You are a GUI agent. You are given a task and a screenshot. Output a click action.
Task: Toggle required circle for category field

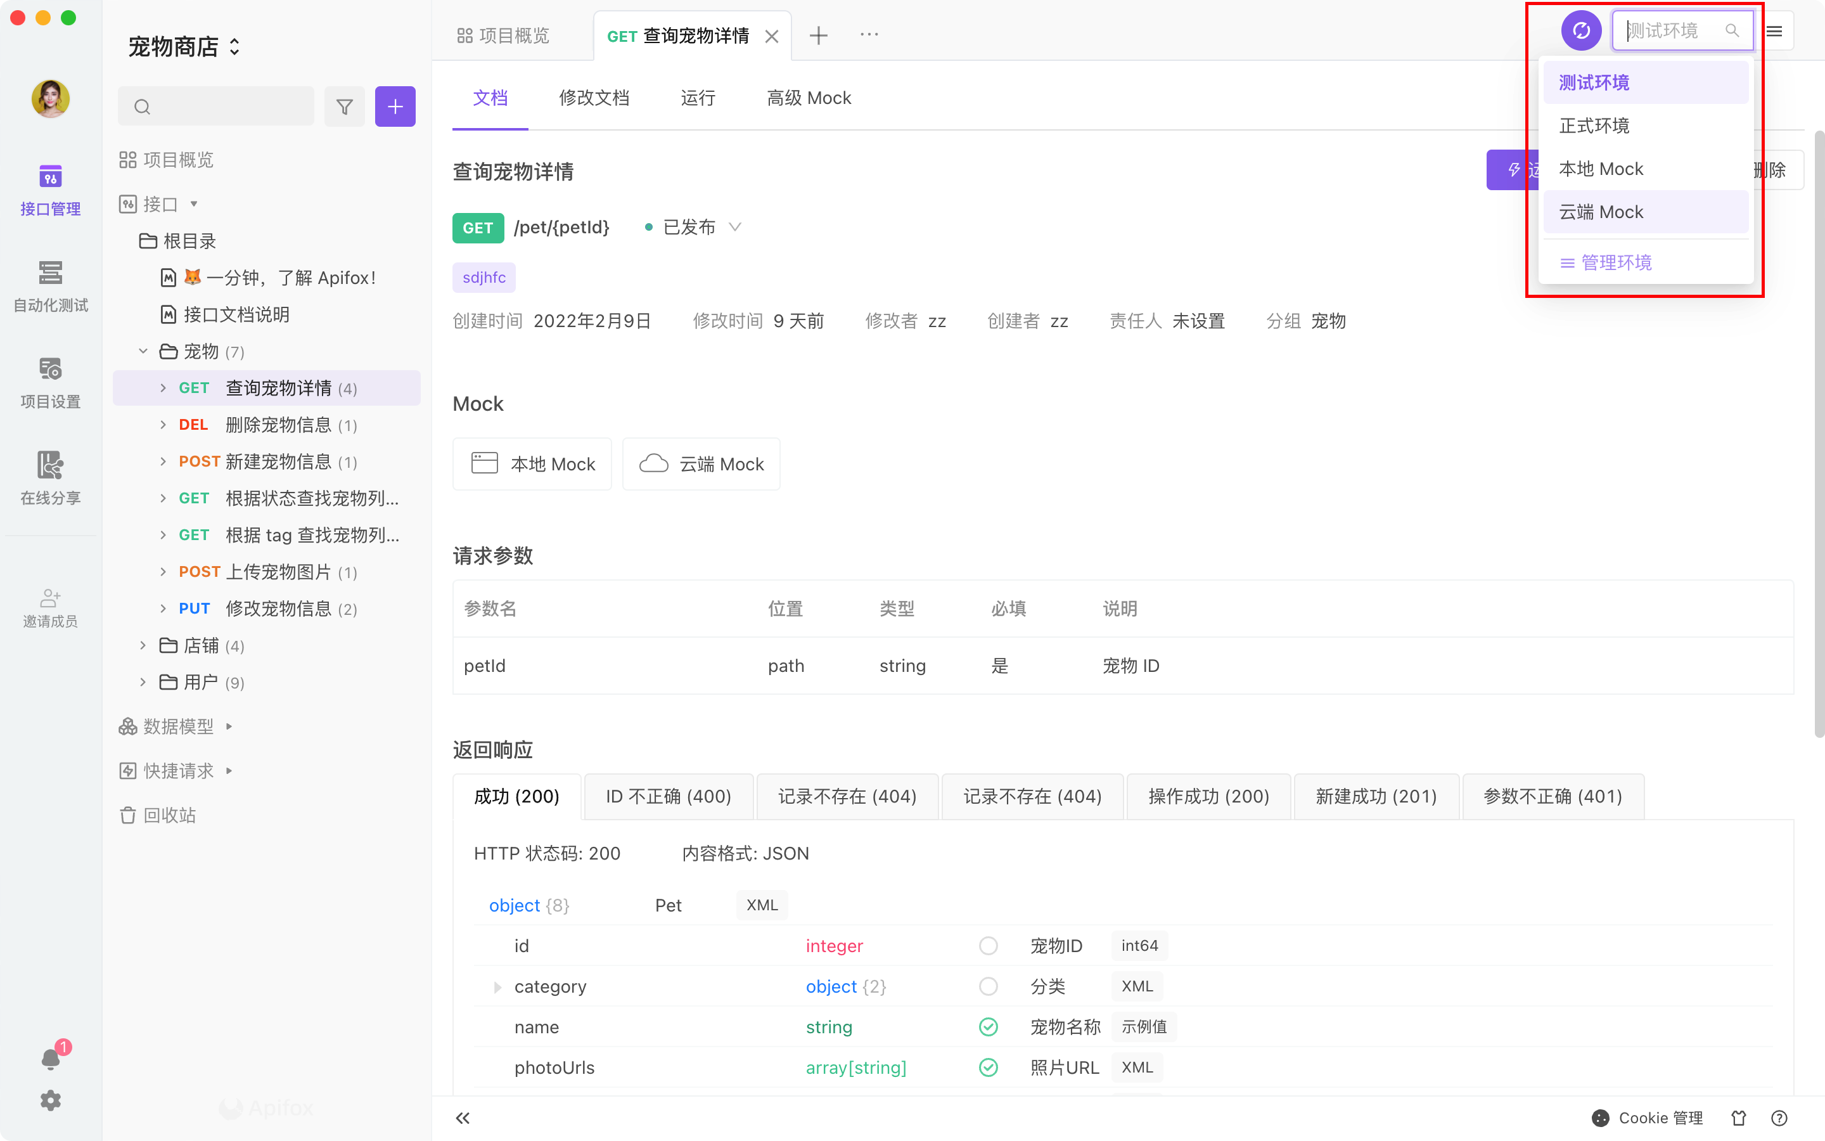coord(988,986)
